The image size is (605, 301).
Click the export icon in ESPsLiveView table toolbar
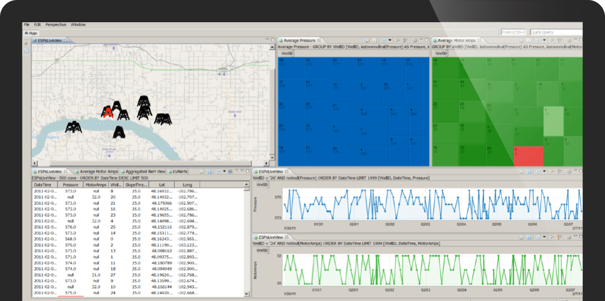pos(230,171)
